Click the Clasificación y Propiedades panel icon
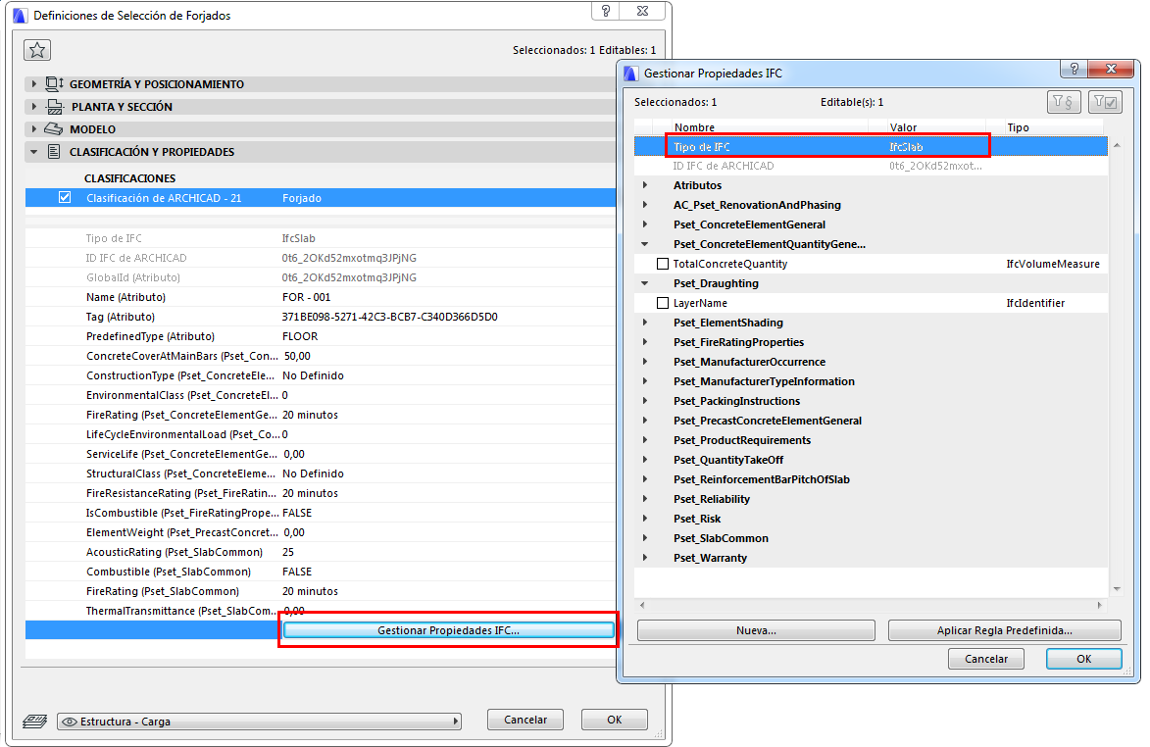1150x747 pixels. [x=54, y=152]
